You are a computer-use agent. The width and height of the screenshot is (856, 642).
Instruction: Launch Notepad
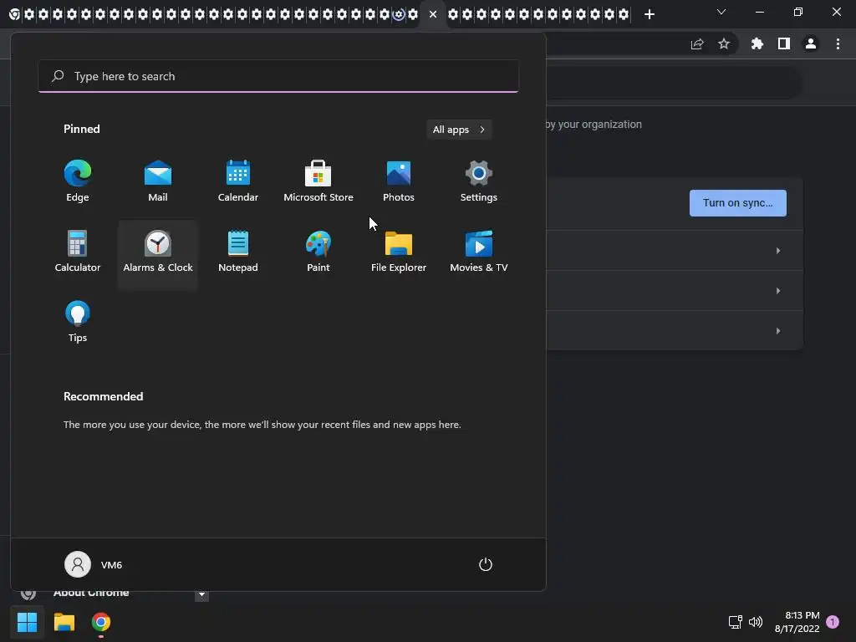coord(238,252)
